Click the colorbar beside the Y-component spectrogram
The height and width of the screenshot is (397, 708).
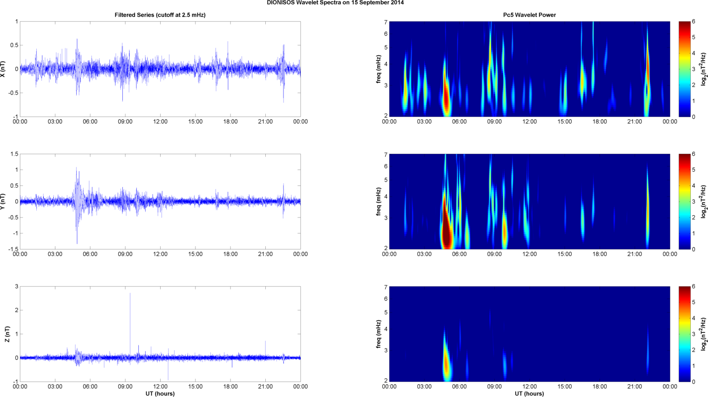[684, 201]
